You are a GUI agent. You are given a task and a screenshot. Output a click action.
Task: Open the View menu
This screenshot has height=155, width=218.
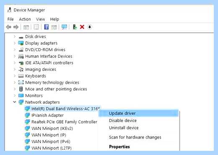41,19
